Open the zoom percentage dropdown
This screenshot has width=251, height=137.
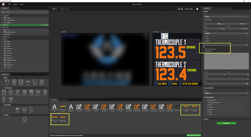coord(187,9)
